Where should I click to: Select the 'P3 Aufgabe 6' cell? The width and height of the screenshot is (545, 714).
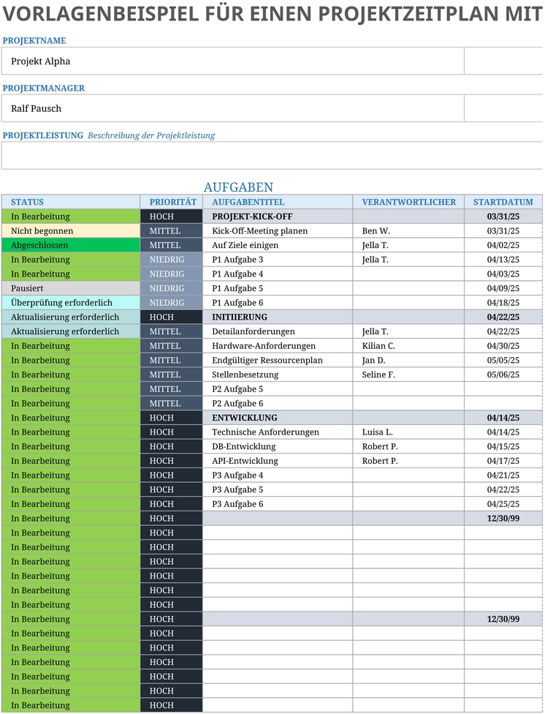278,504
